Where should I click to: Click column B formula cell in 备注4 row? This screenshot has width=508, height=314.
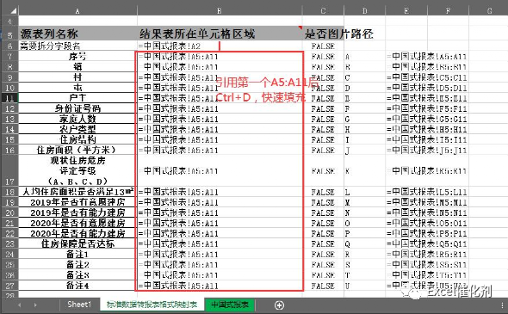point(220,286)
